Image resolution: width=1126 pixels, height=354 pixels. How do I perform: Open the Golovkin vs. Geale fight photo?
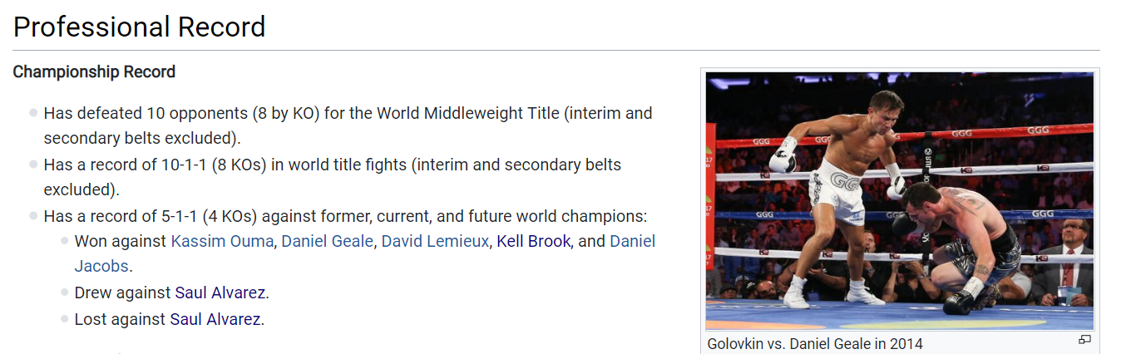900,201
